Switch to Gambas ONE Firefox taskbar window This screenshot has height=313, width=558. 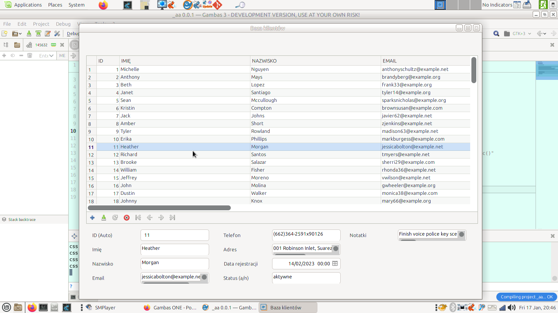pyautogui.click(x=169, y=308)
